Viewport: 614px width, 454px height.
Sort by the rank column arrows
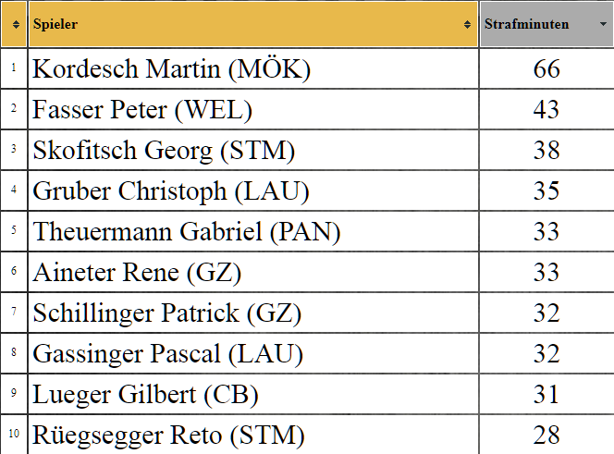(x=16, y=25)
